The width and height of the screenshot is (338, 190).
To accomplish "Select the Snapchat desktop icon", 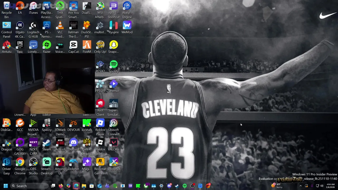I will pyautogui.click(x=114, y=47).
